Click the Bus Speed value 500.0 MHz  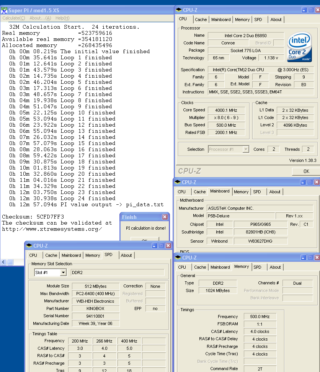pos(226,125)
